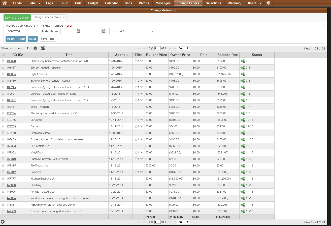The height and width of the screenshot is (226, 331).
Task: Change the top rows-per-page dropdown
Action: [x=184, y=48]
